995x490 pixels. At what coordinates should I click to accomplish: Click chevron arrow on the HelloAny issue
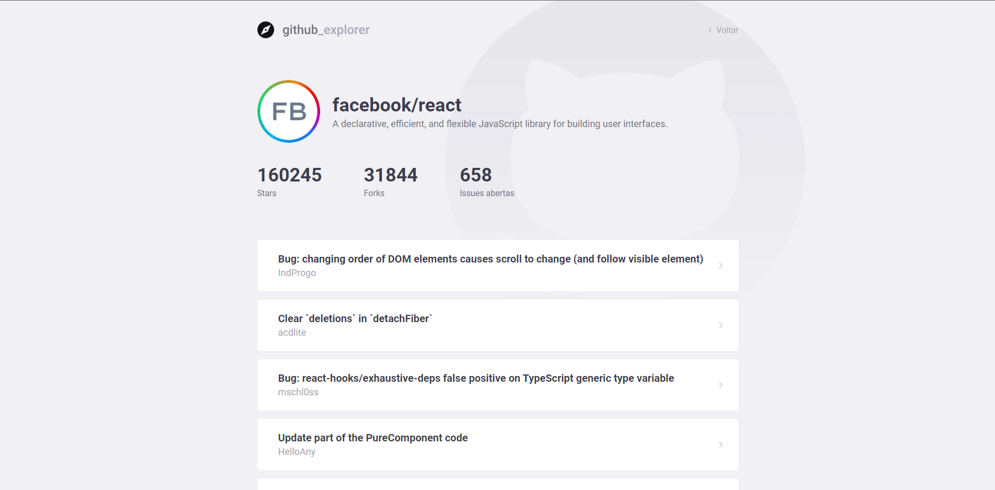coord(720,445)
